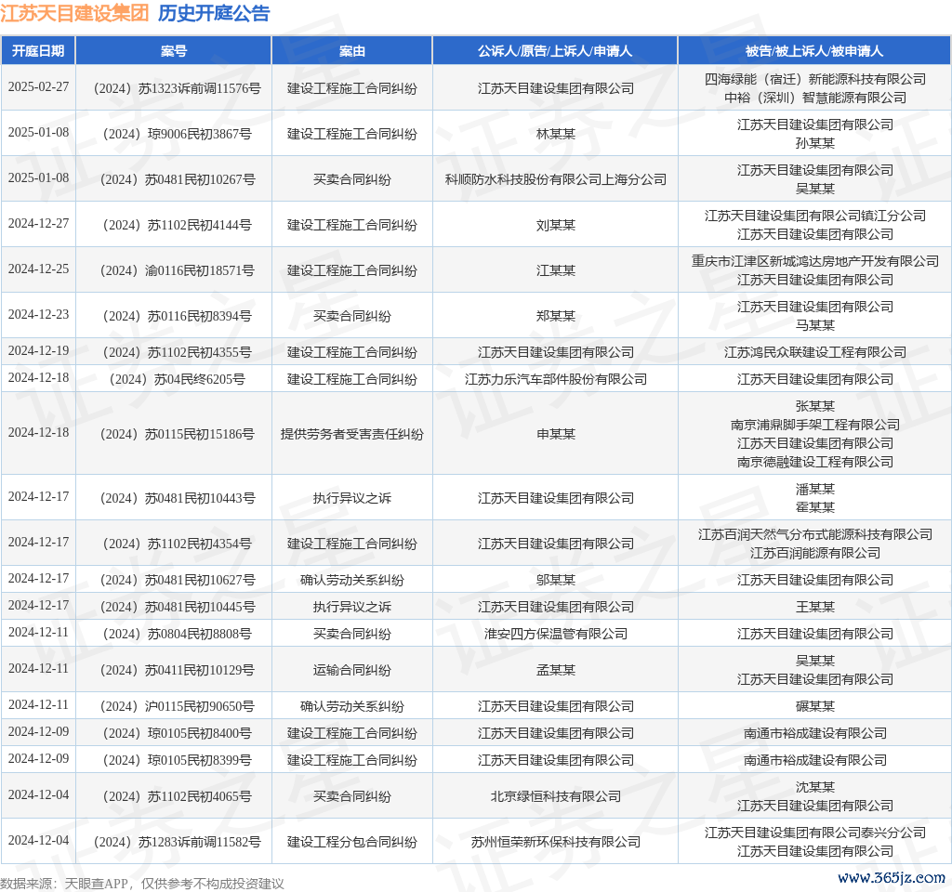Click plaintiff 科顺防水科技股份有限公司上海分公司
The image size is (952, 892).
coord(556,179)
